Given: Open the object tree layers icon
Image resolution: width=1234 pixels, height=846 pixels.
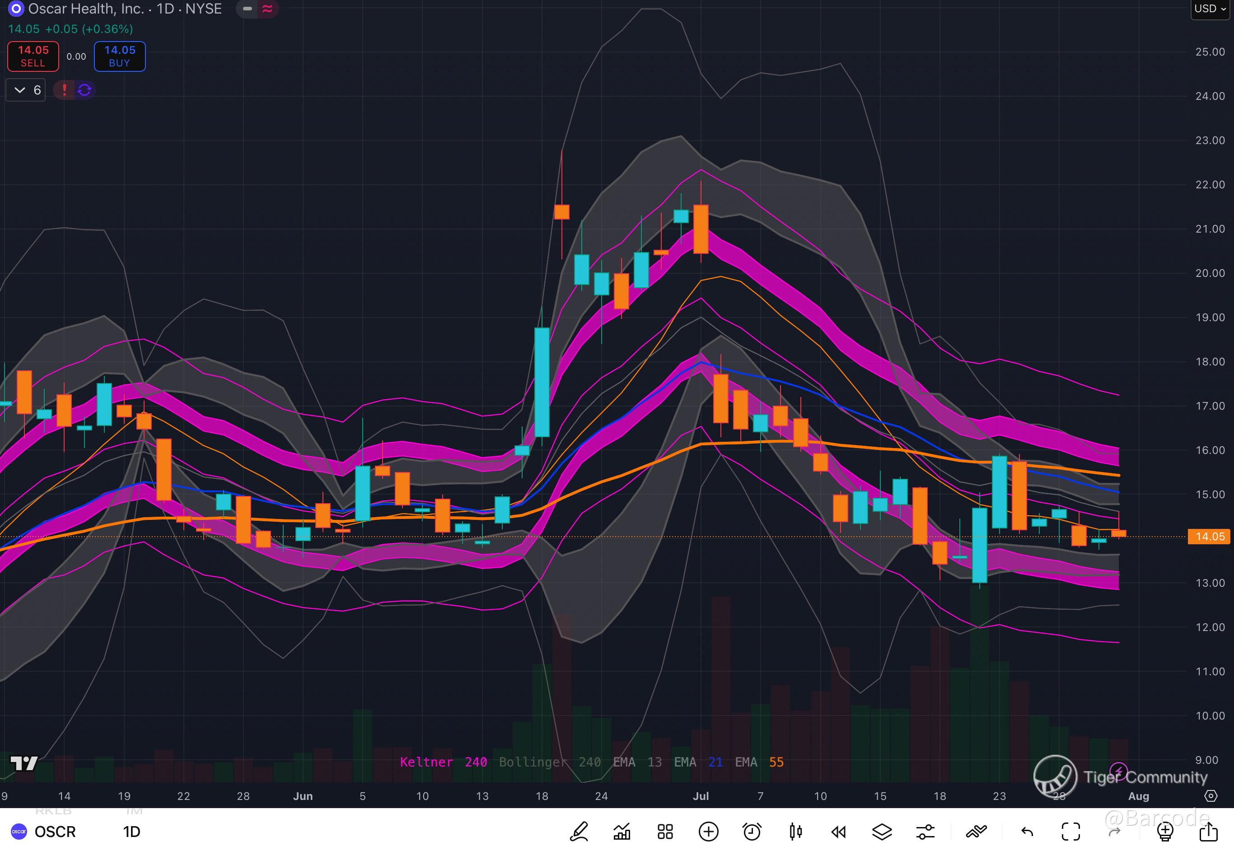Looking at the screenshot, I should pyautogui.click(x=882, y=831).
